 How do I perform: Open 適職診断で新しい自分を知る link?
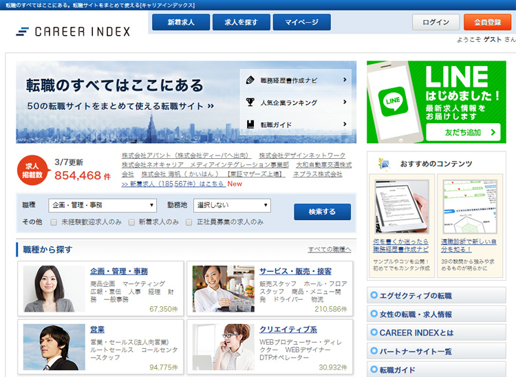469,246
